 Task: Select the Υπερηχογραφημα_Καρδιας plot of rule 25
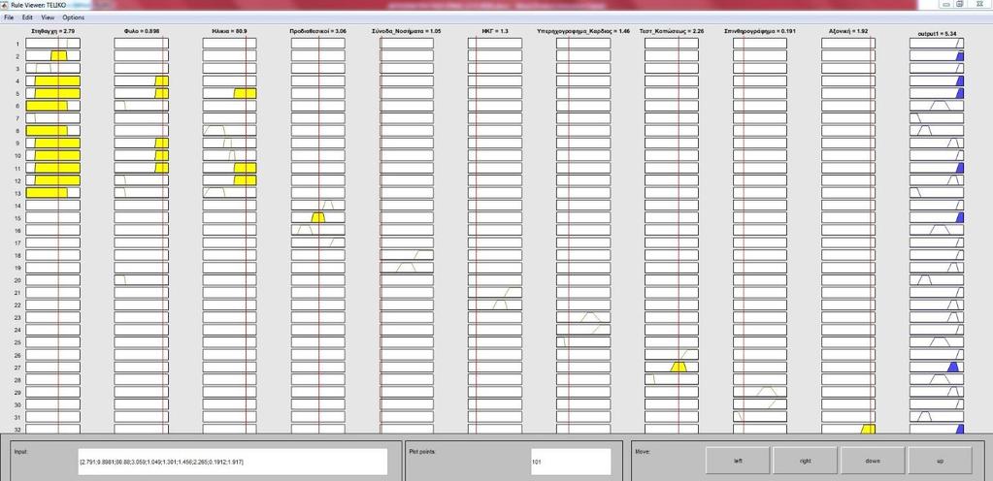click(583, 341)
